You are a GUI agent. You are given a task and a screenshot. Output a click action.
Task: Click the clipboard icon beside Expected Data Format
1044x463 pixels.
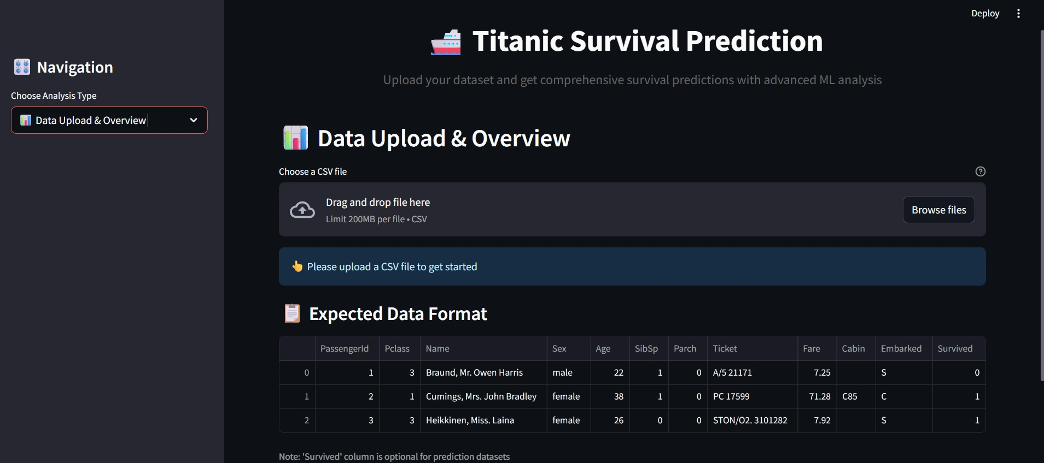tap(292, 314)
